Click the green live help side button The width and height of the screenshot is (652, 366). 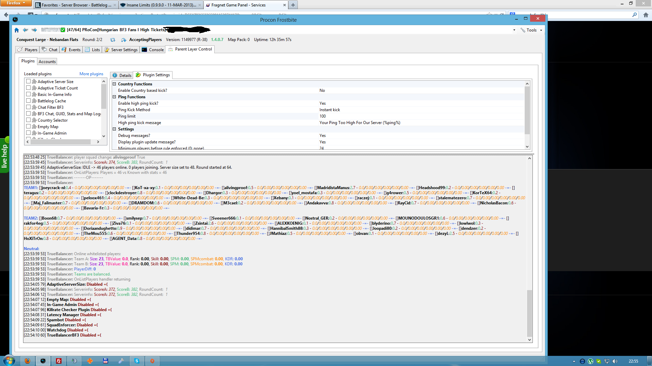[4, 156]
